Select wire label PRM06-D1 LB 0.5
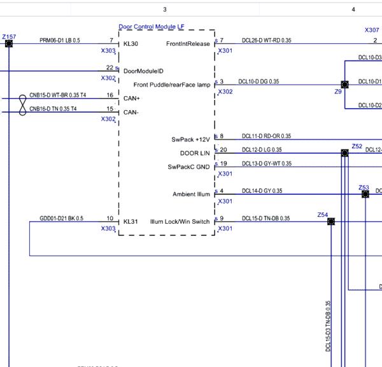Viewport: 382px width, 367px height. (60, 41)
